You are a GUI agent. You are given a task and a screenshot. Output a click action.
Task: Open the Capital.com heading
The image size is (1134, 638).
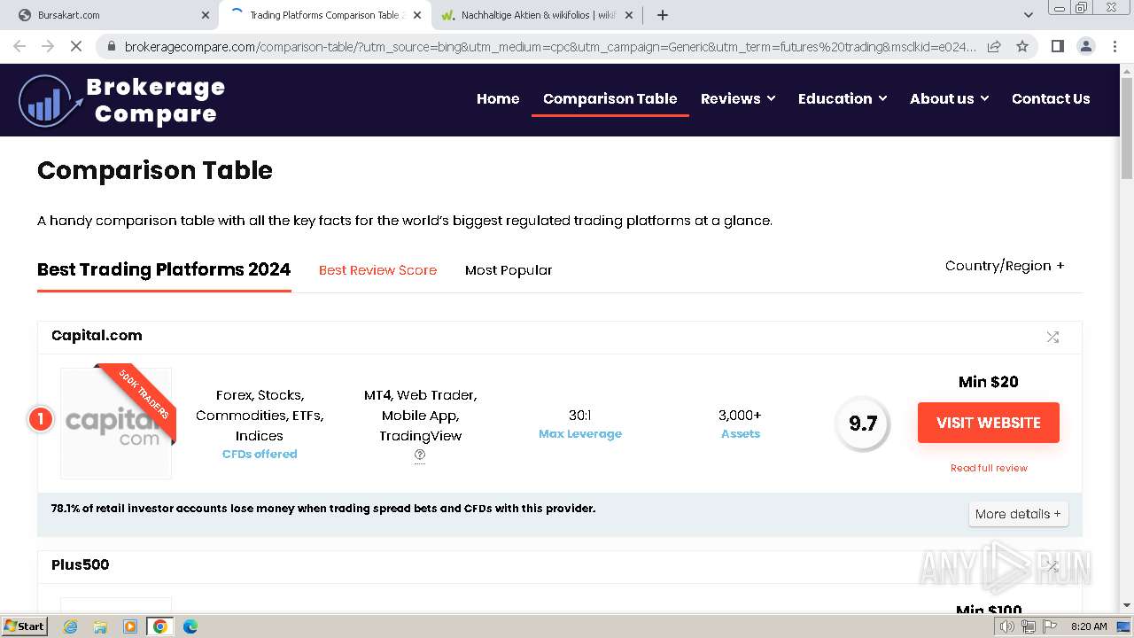tap(97, 335)
